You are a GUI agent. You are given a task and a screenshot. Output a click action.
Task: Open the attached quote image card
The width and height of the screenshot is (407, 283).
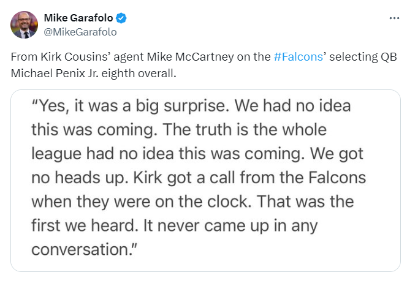pyautogui.click(x=205, y=181)
